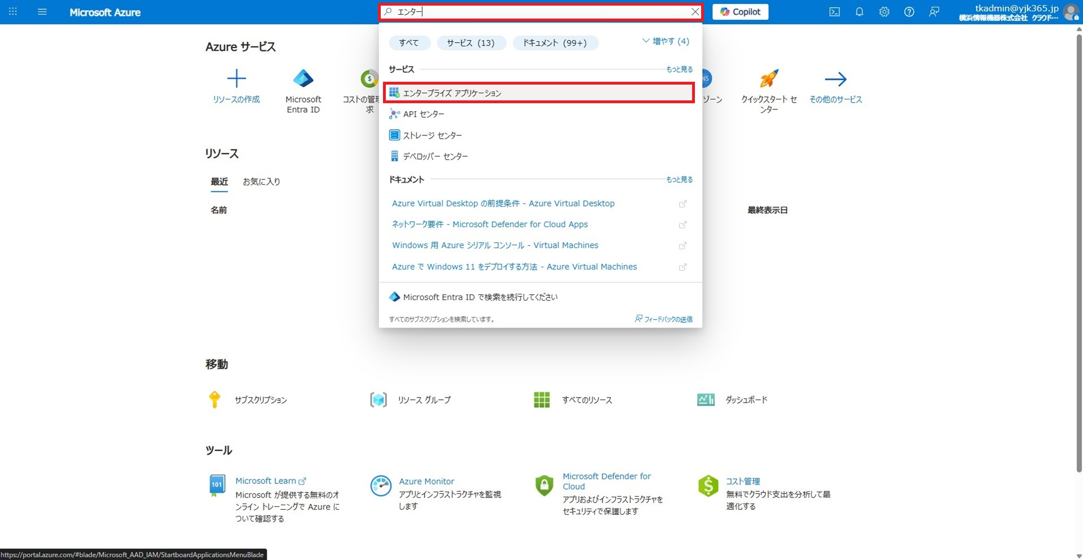The width and height of the screenshot is (1083, 560).
Task: Click the Copilot button
Action: click(740, 12)
